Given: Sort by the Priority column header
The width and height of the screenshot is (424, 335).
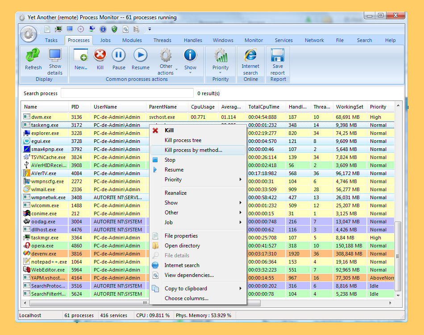Looking at the screenshot, I should (380, 107).
